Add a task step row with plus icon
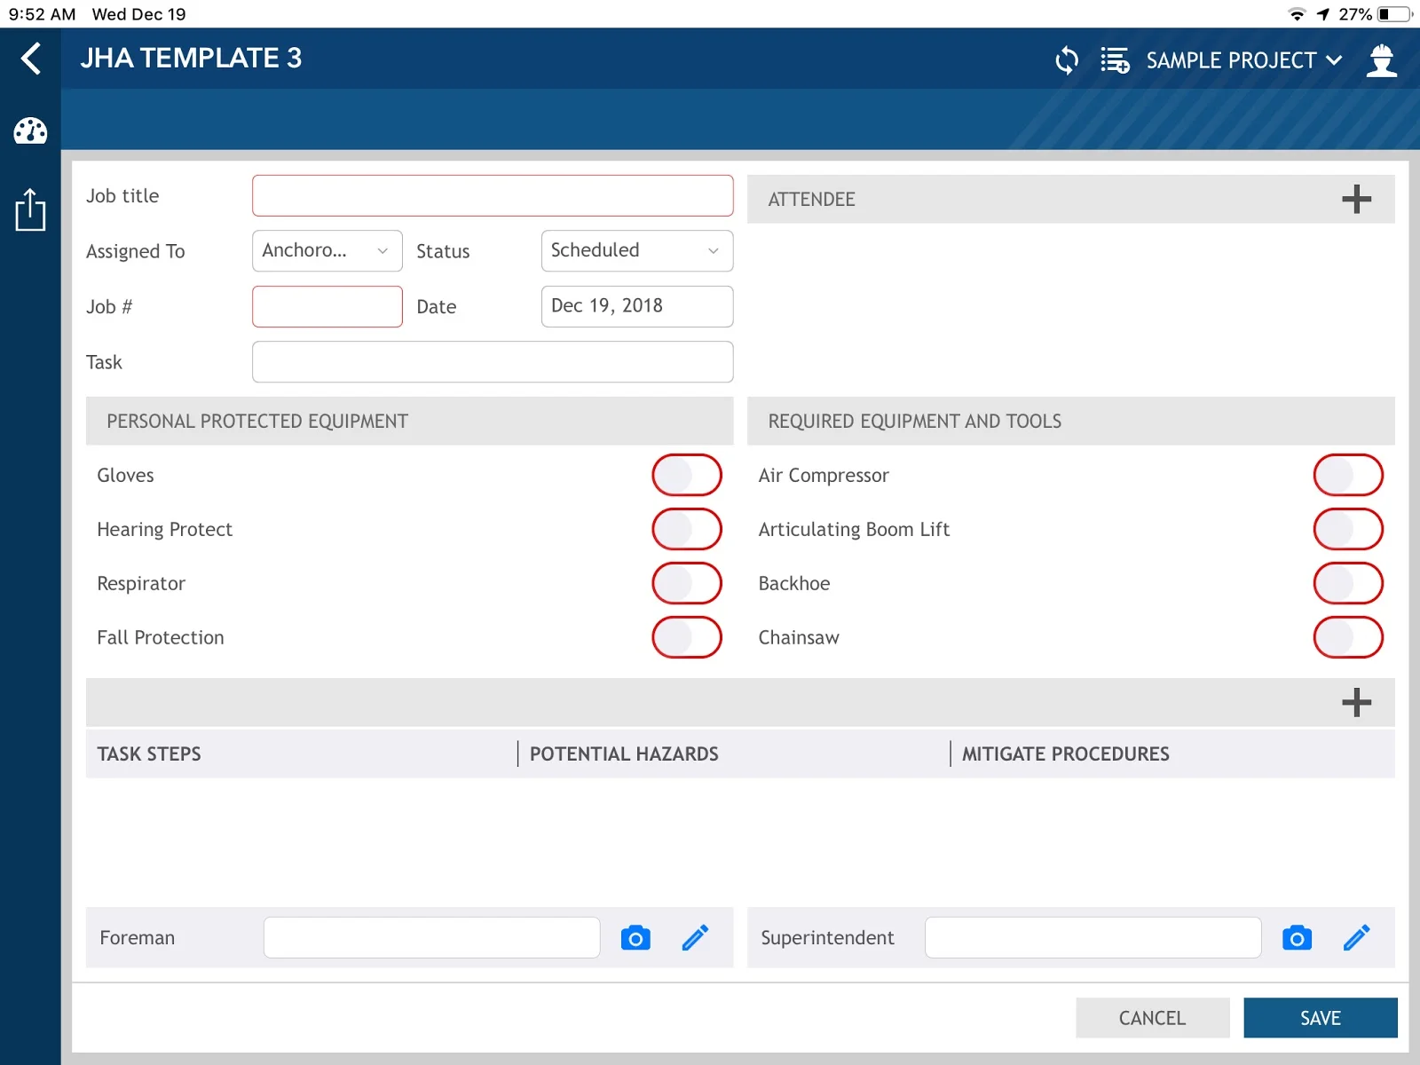This screenshot has width=1420, height=1065. (1356, 702)
